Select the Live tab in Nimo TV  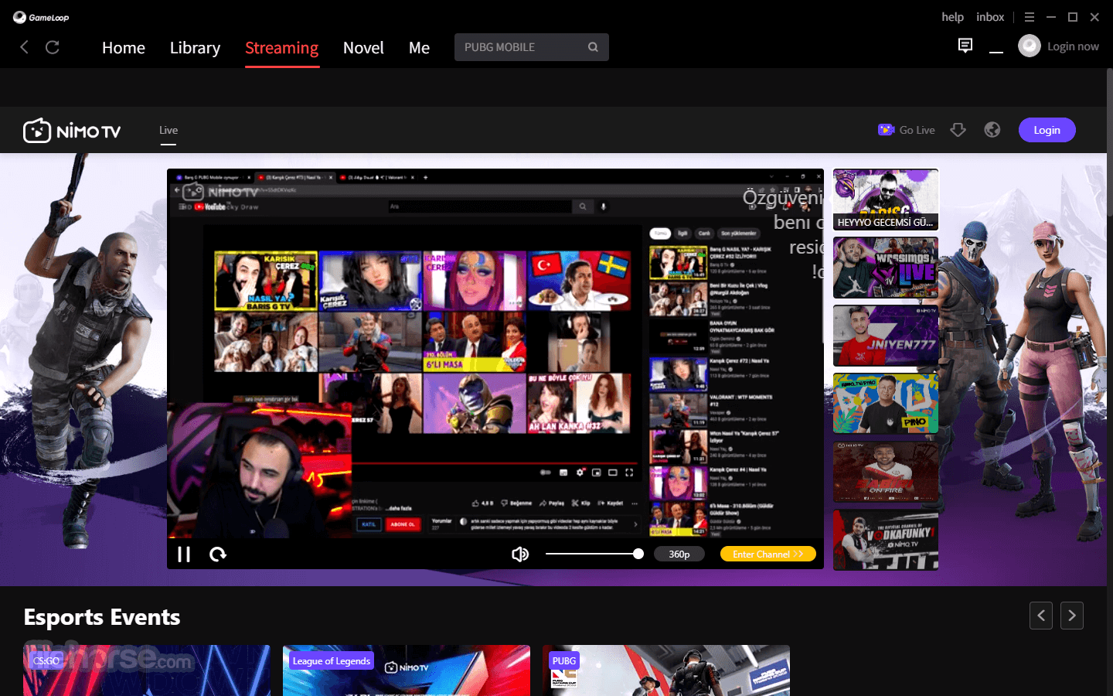click(168, 131)
